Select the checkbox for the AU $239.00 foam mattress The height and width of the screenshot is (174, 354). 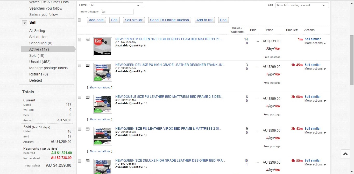point(80,40)
